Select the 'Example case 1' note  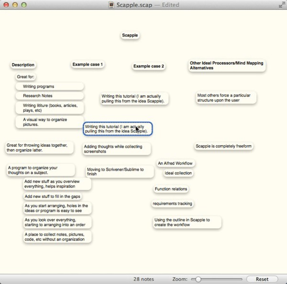click(88, 65)
